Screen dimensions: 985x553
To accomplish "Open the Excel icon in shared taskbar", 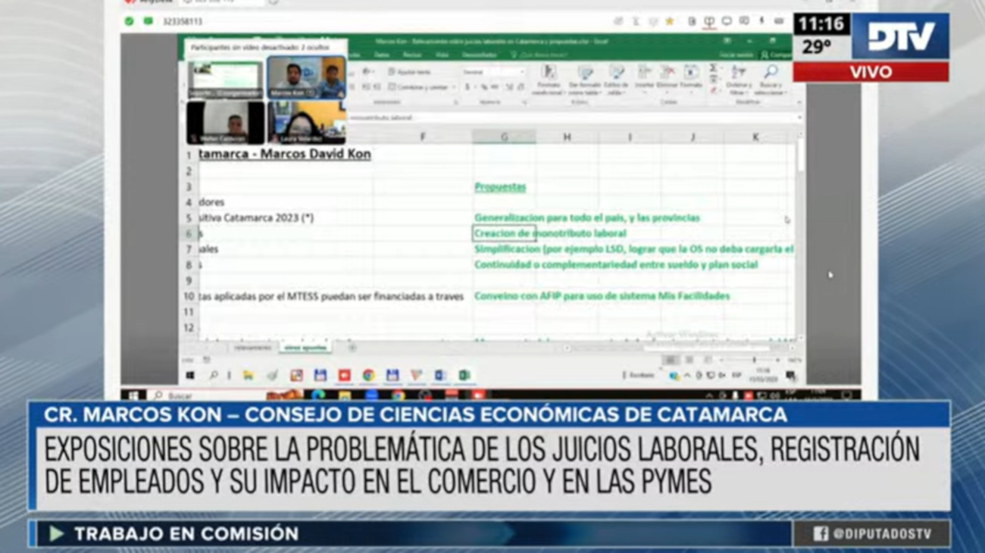I will click(464, 375).
